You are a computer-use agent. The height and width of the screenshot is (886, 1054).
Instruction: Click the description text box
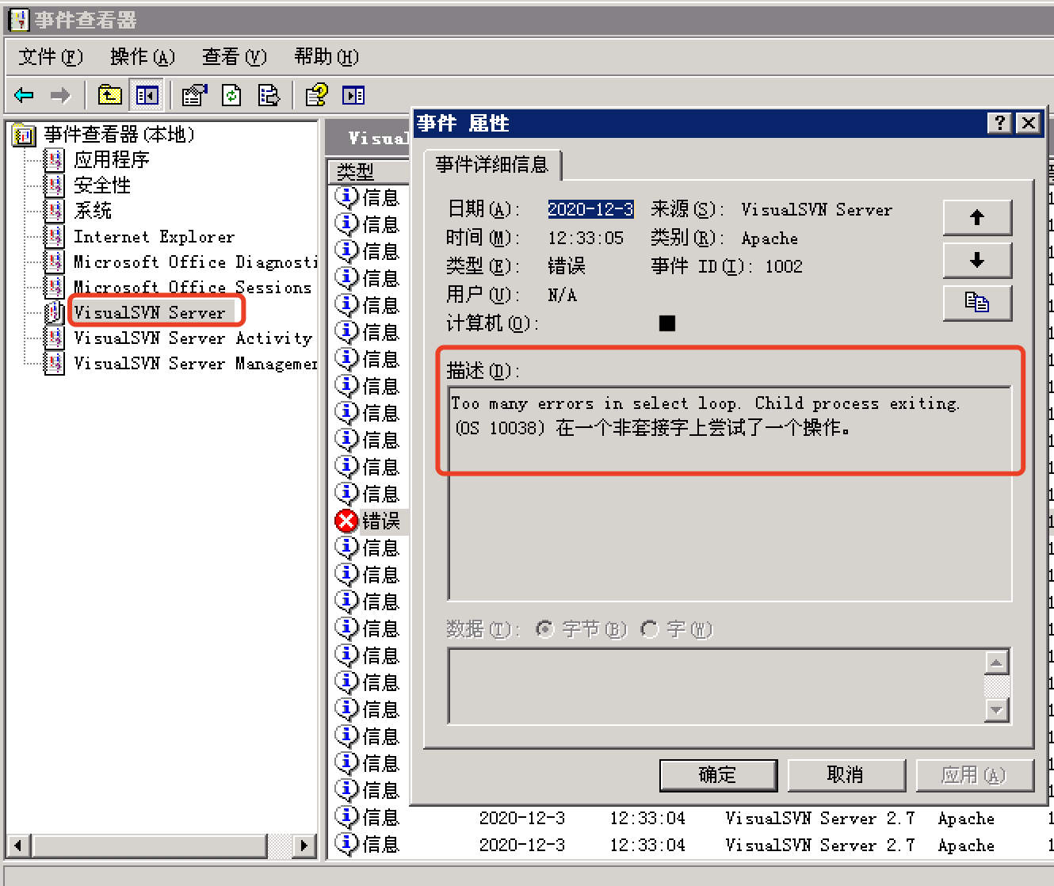[730, 494]
